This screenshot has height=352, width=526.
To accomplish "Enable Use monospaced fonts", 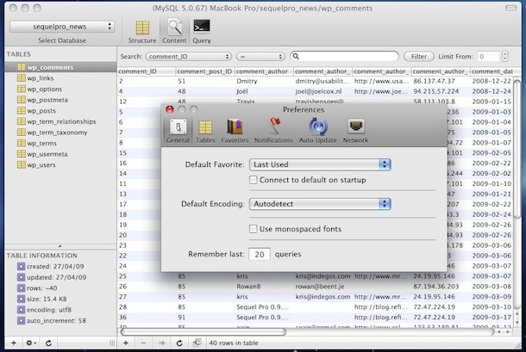I will coord(254,229).
